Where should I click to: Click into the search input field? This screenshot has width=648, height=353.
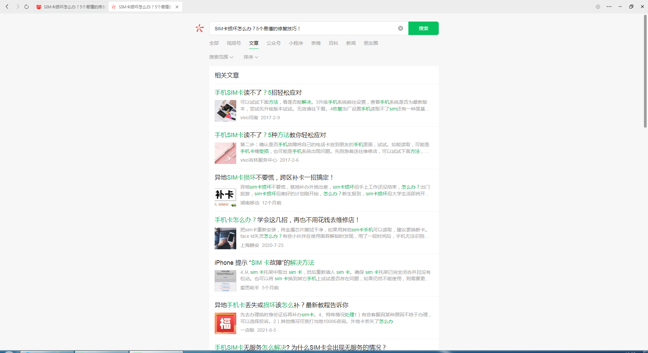[304, 28]
